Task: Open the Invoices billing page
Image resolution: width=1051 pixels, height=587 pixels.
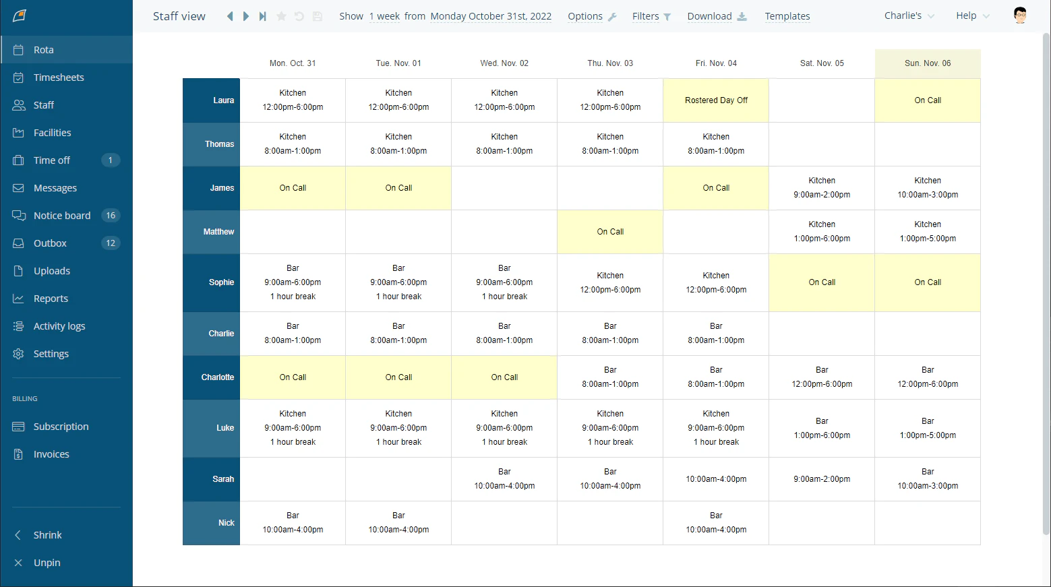Action: point(51,454)
